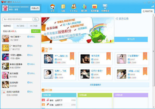This screenshot has width=155, height=109.
Task: Click 点击查看更多 to see more rooms
Action: click(x=96, y=85)
